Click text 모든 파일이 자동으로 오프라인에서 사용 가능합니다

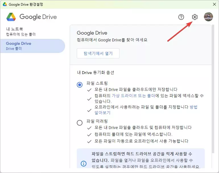(x=141, y=141)
